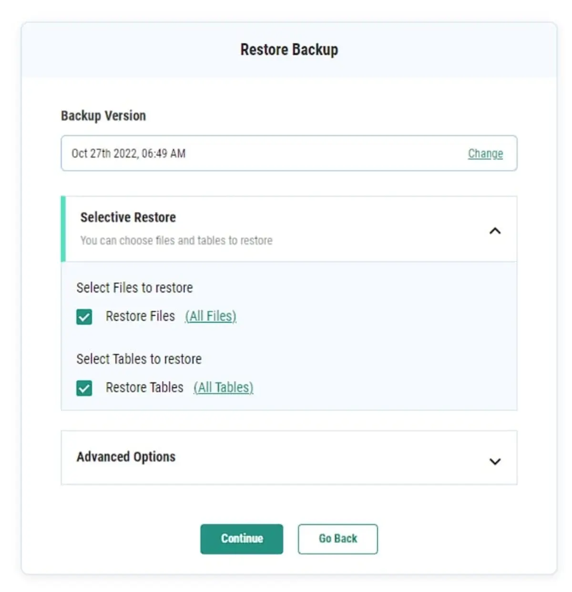Click the Advanced Options section header
Image resolution: width=572 pixels, height=592 pixels.
[126, 457]
